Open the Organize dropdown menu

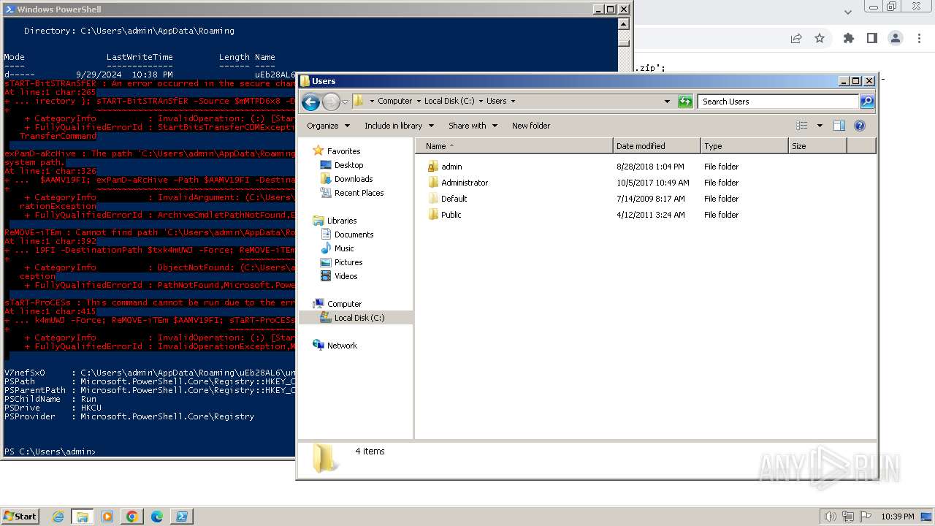coord(328,126)
